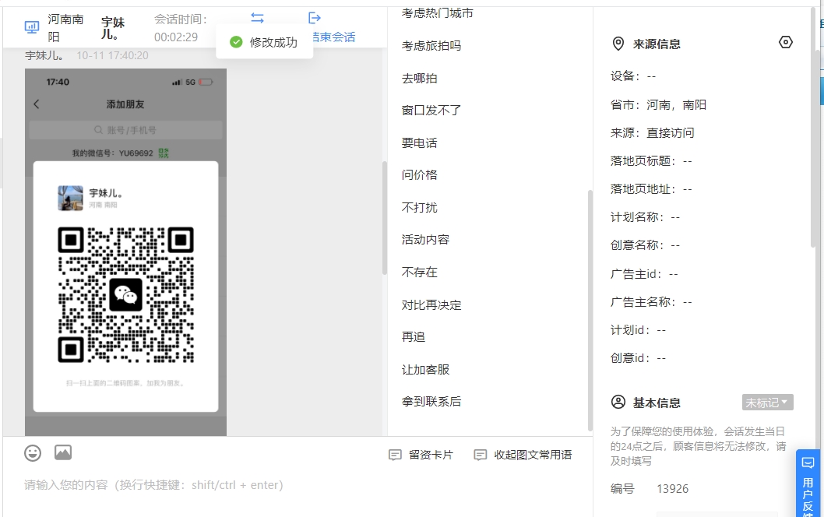824x517 pixels.
Task: Choose the 拿到联系后 quick reply
Action: click(431, 402)
